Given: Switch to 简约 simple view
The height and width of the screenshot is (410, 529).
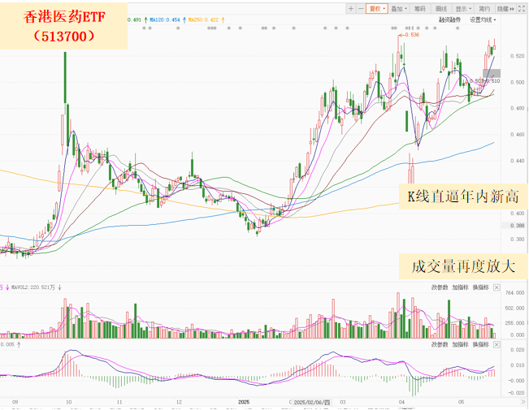Looking at the screenshot, I should [x=484, y=9].
